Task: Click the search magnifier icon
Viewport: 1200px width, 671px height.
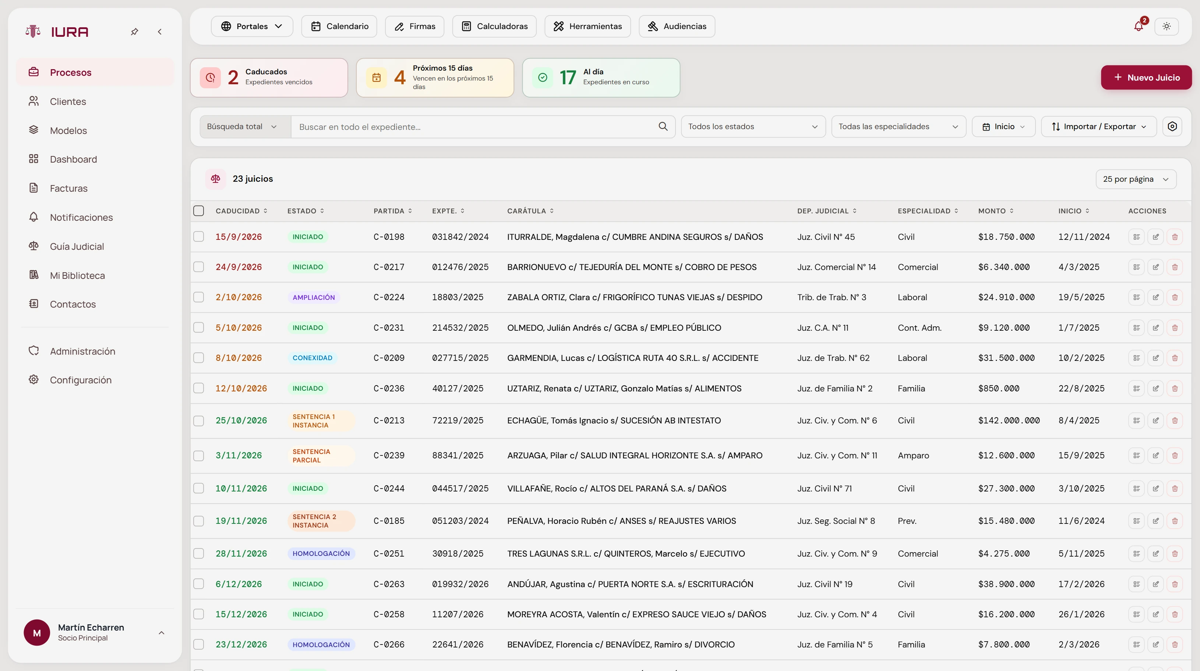Action: click(x=663, y=127)
